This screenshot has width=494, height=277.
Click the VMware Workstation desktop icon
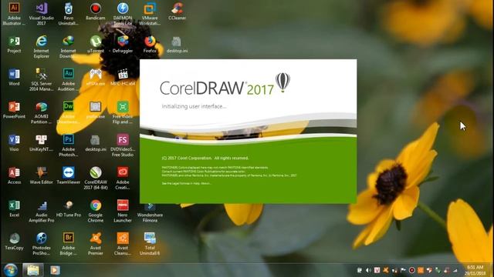(x=150, y=13)
